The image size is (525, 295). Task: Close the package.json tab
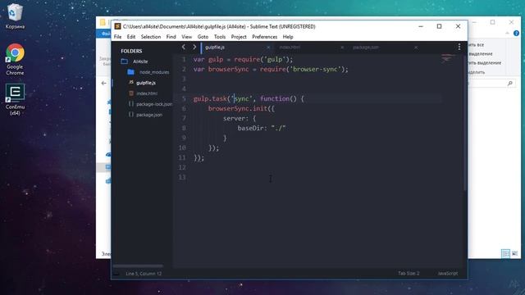tap(416, 48)
